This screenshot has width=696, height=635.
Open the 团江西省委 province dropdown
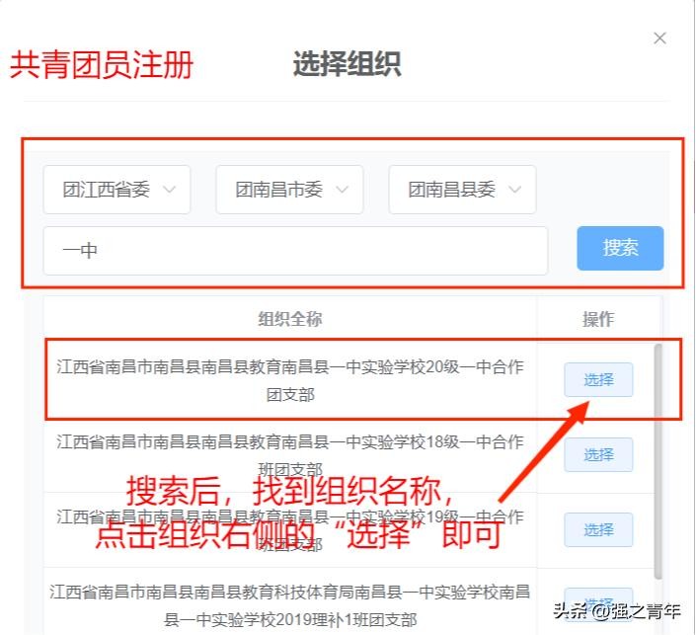(x=116, y=190)
